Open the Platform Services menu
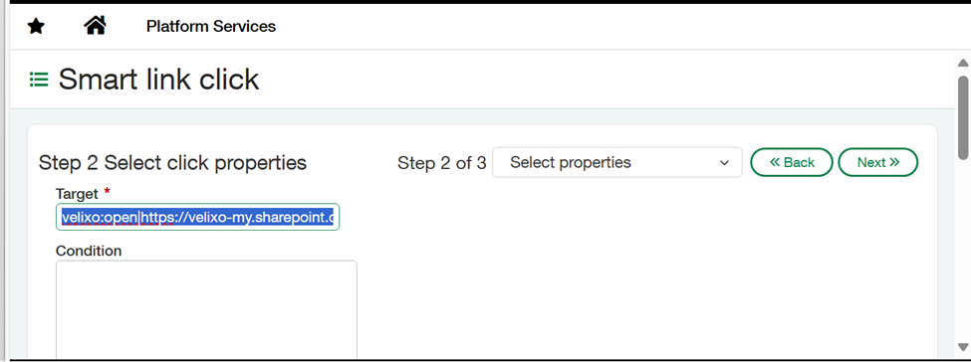The width and height of the screenshot is (971, 362). (211, 27)
